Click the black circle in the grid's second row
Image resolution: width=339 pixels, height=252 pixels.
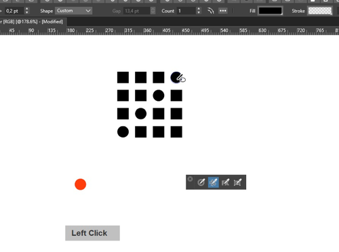pos(159,96)
